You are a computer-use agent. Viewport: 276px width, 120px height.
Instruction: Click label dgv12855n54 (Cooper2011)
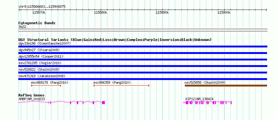(x=41, y=56)
